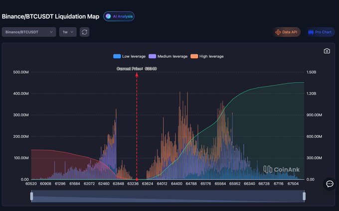Toggle the High leverage legend series
The image size is (339, 211).
[x=207, y=56]
